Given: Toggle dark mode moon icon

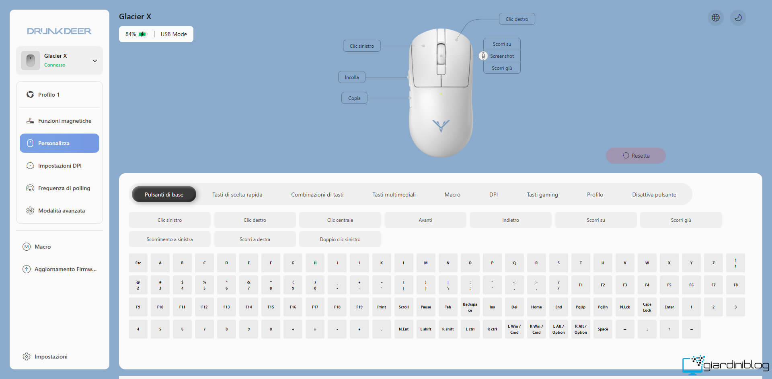Looking at the screenshot, I should (738, 18).
